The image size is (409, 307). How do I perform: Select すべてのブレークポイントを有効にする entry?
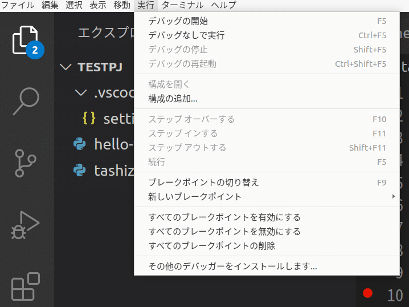267,217
